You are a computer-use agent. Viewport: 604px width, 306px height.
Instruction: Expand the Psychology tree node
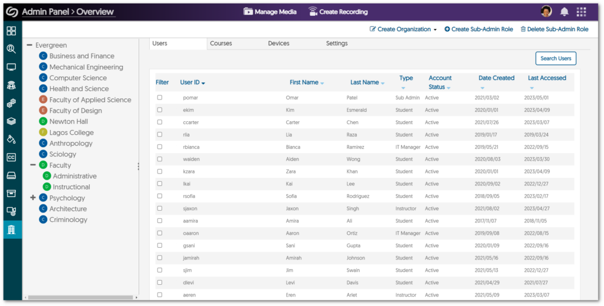33,198
